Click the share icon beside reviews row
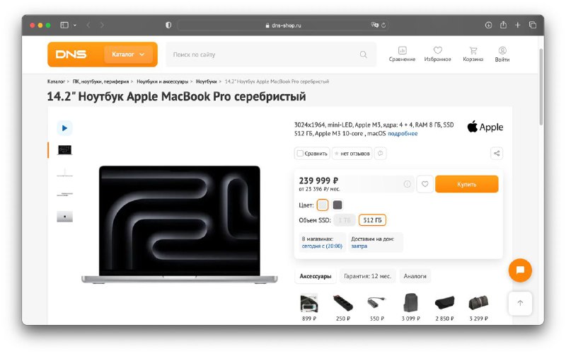The width and height of the screenshot is (566, 354). point(497,153)
